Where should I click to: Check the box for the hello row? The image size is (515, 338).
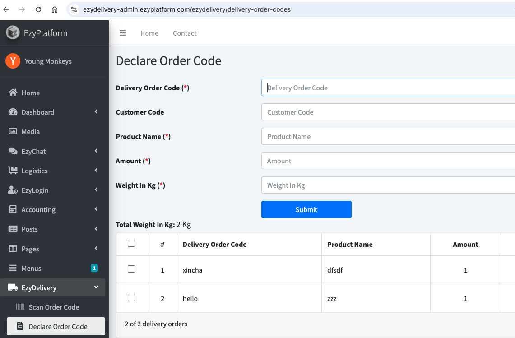click(131, 298)
